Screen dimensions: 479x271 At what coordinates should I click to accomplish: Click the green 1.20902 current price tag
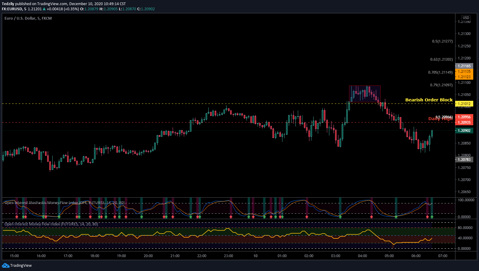(464, 131)
